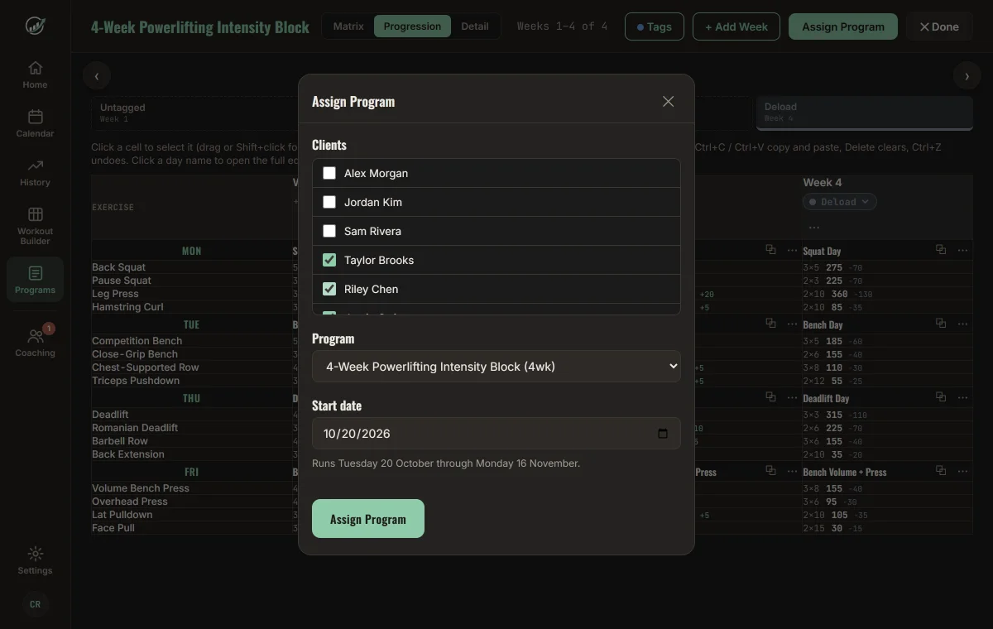Confirm with the dialog's Assign Program button
Viewport: 993px width, 629px height.
point(368,519)
